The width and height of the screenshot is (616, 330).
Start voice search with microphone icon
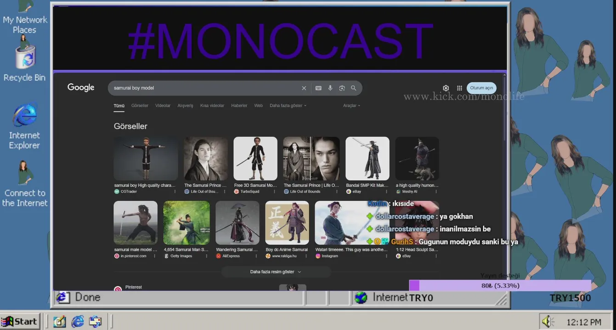pos(330,88)
